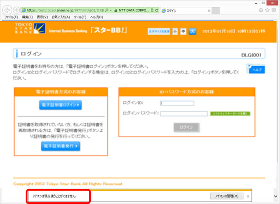This screenshot has height=204, width=280.
Task: Dismiss the add-on notification bar
Action: (x=248, y=196)
